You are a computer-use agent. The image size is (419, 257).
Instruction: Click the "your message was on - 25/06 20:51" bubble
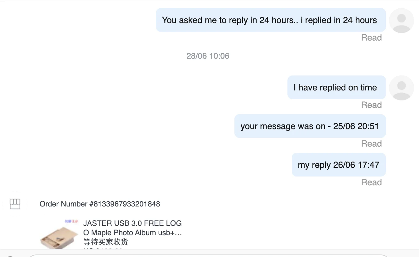click(x=310, y=126)
